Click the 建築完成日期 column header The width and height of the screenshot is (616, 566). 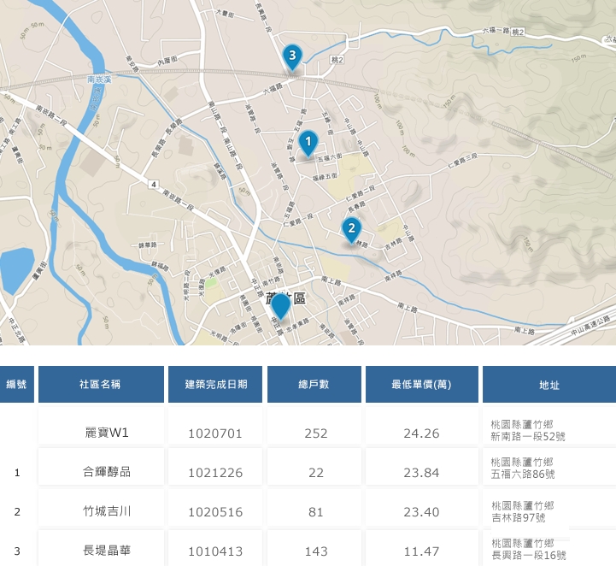(x=216, y=385)
